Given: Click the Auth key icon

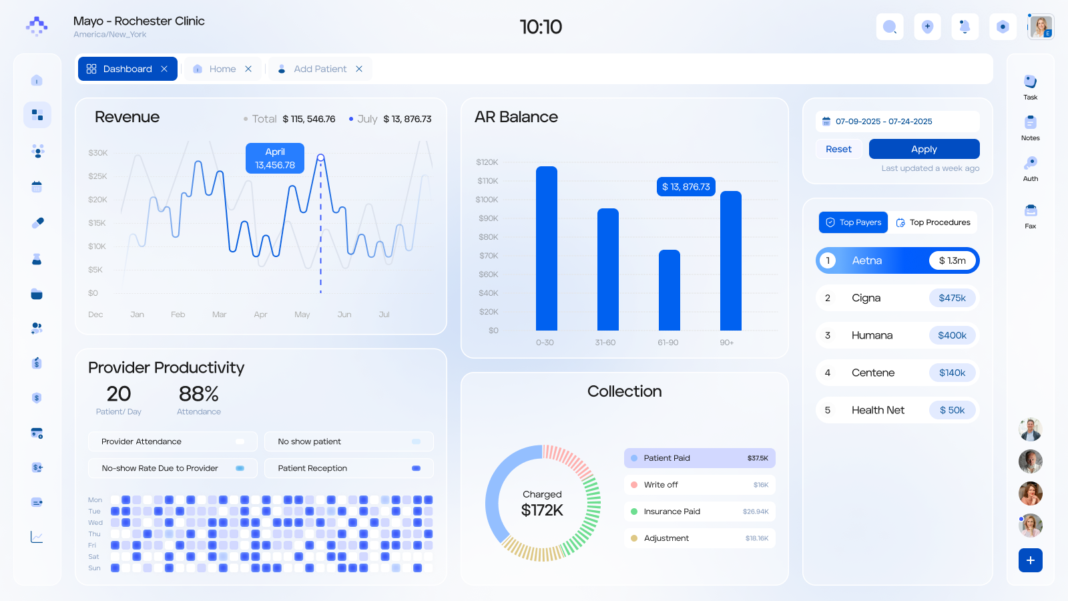Looking at the screenshot, I should [x=1030, y=164].
